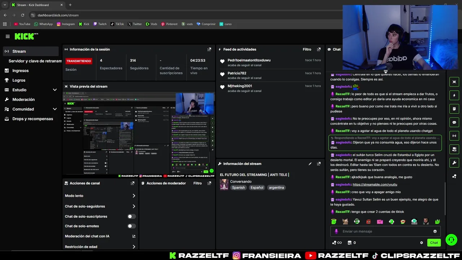Image resolution: width=462 pixels, height=260 pixels.
Task: Open the Pedritoelmaatontitoxduwu follower entry
Action: (270, 62)
